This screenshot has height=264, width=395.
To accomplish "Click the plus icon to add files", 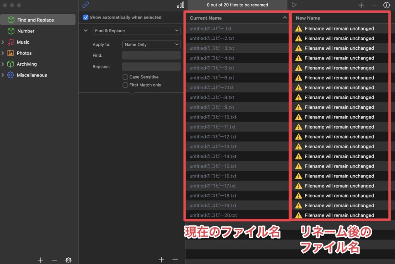I will (361, 5).
